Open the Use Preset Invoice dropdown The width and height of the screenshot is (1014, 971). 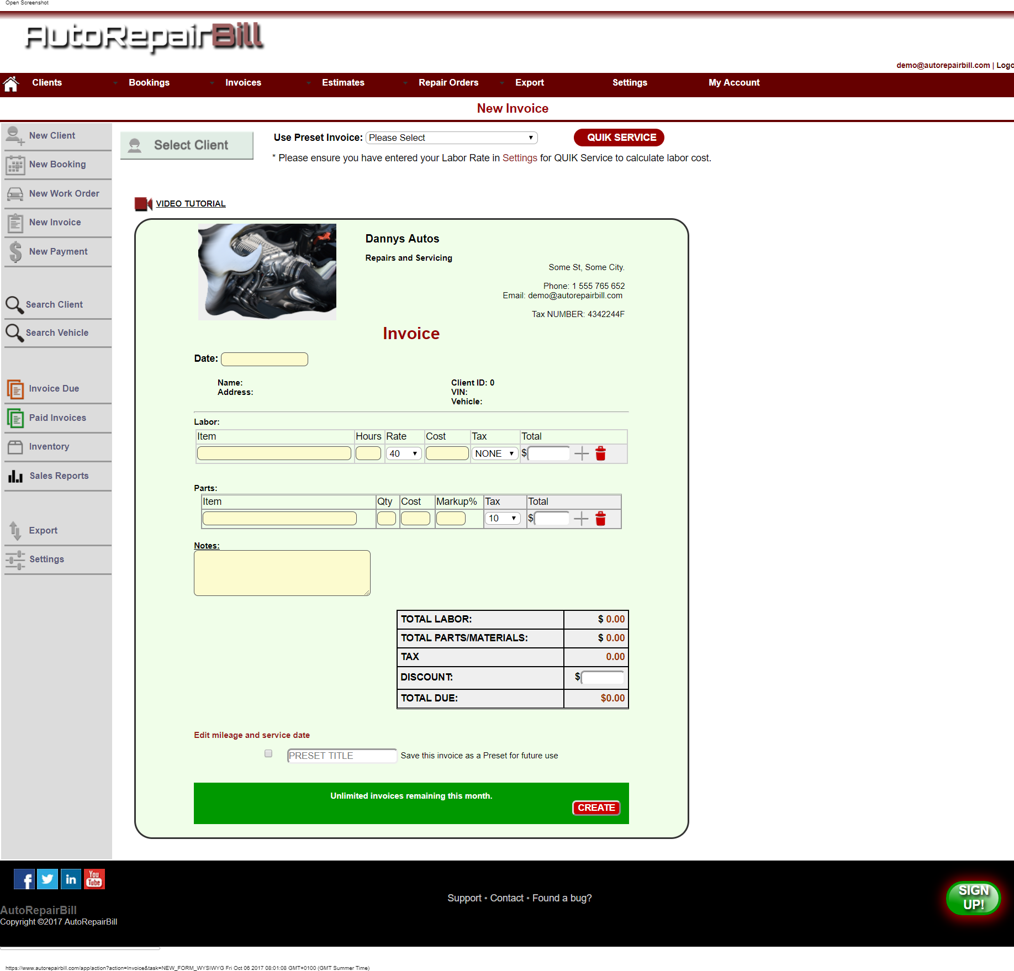point(451,138)
